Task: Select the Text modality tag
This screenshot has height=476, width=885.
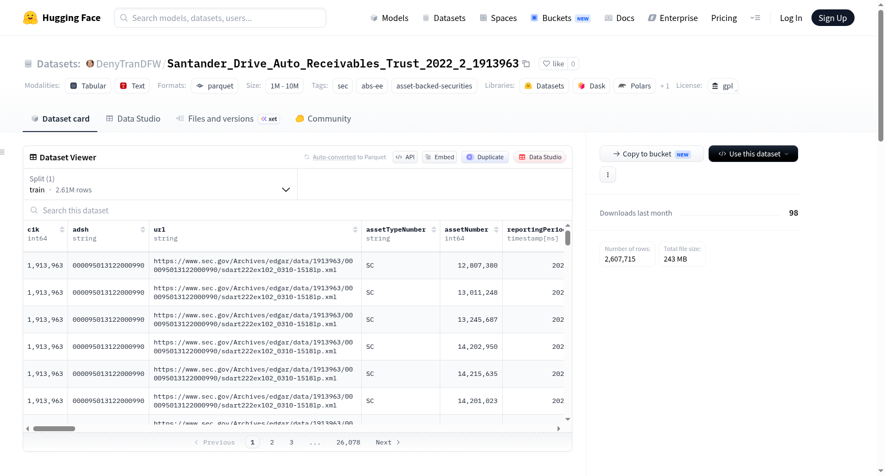Action: [x=132, y=86]
